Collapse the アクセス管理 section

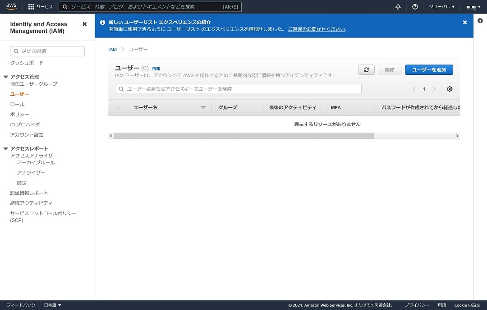[5, 77]
